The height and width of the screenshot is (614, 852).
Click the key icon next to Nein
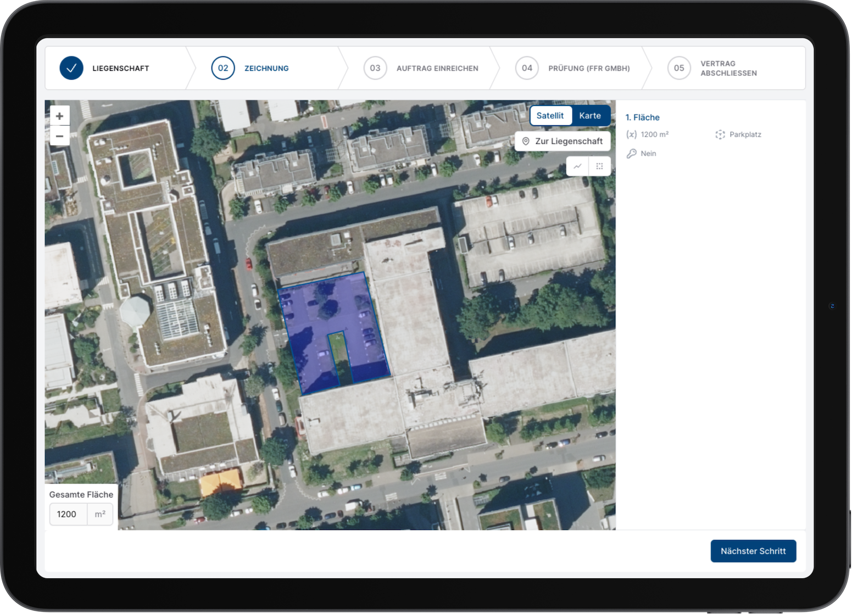click(632, 154)
